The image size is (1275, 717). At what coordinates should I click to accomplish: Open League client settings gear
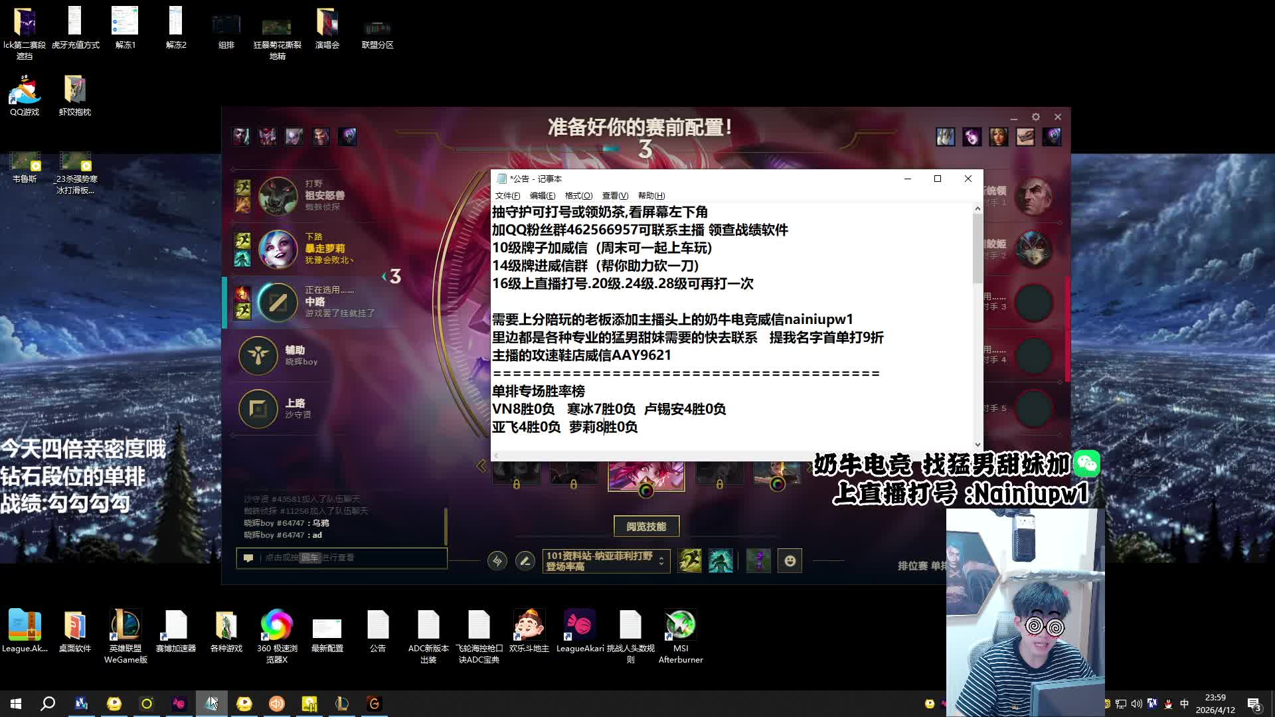click(x=1035, y=117)
